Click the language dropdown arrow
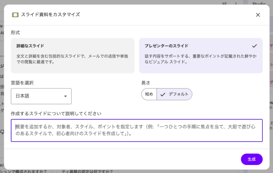This screenshot has height=173, width=273. click(65, 96)
